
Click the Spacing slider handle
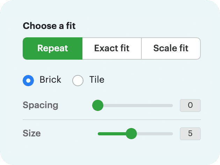[98, 105]
